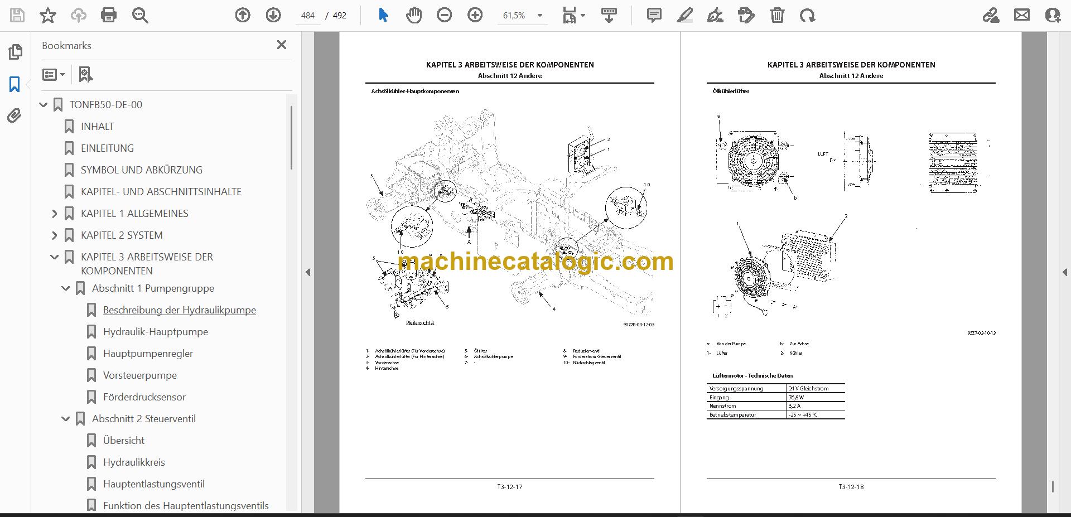
Task: Click the print icon in toolbar
Action: click(109, 15)
